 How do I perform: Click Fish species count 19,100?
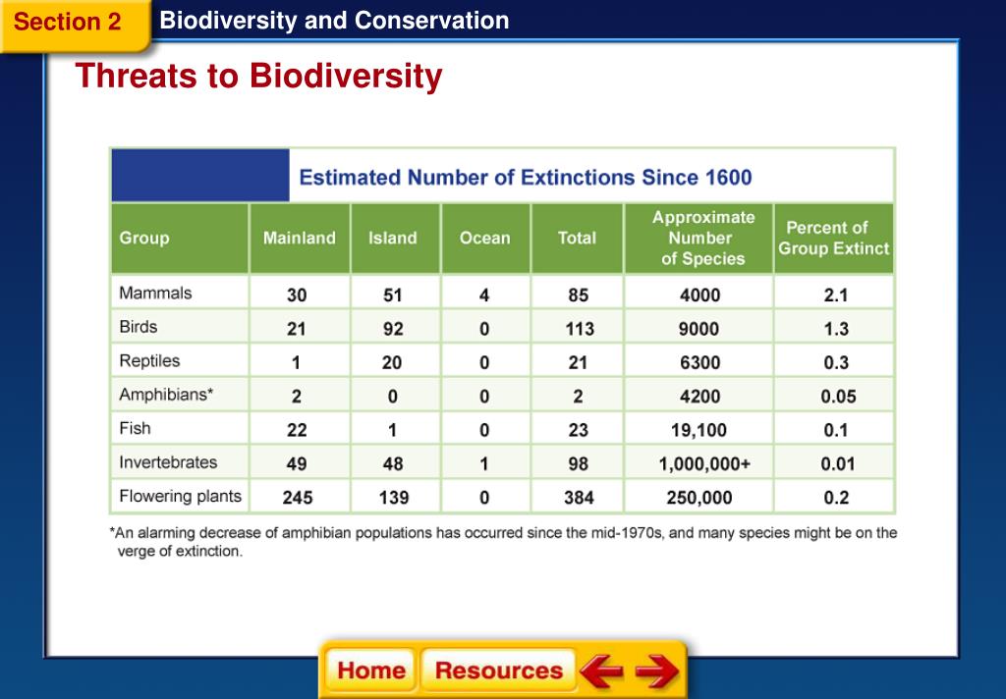point(699,430)
